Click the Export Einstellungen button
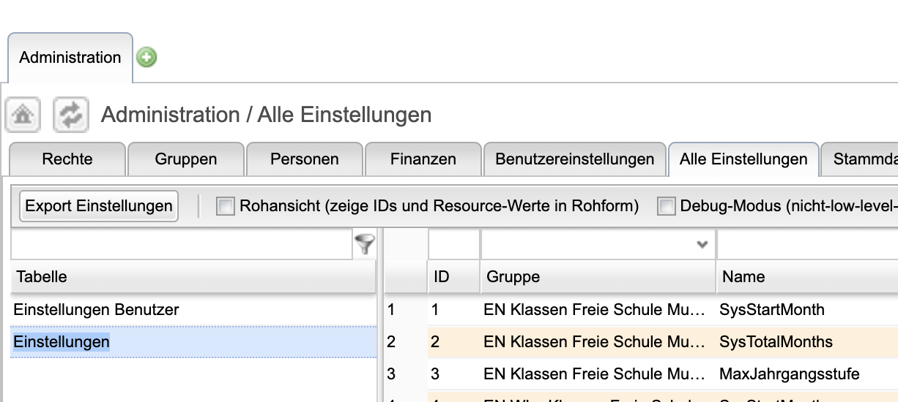 [99, 206]
